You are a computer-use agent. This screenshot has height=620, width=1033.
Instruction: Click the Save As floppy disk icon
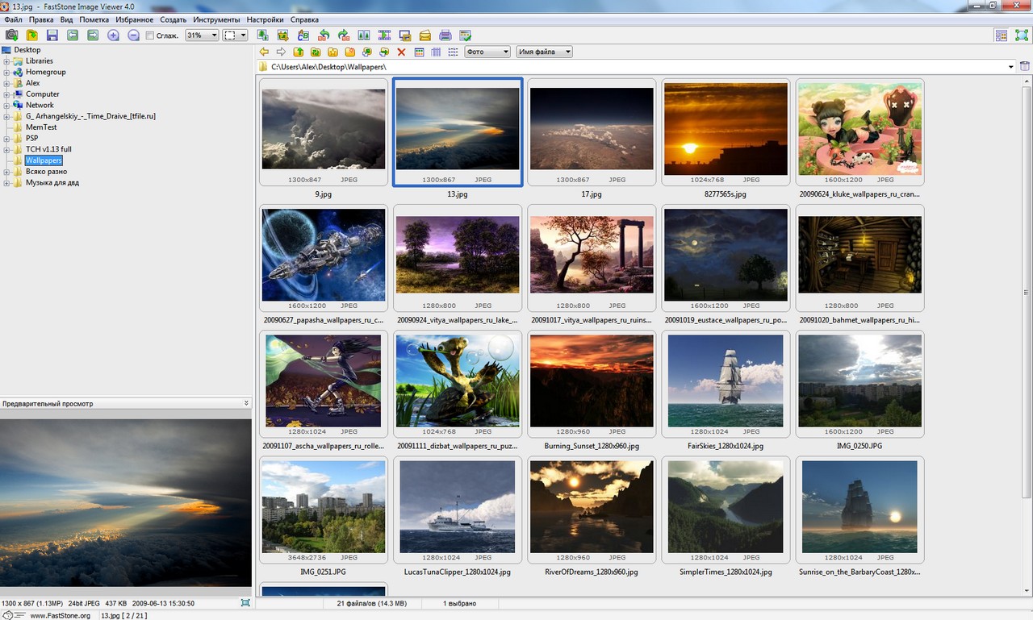(52, 35)
